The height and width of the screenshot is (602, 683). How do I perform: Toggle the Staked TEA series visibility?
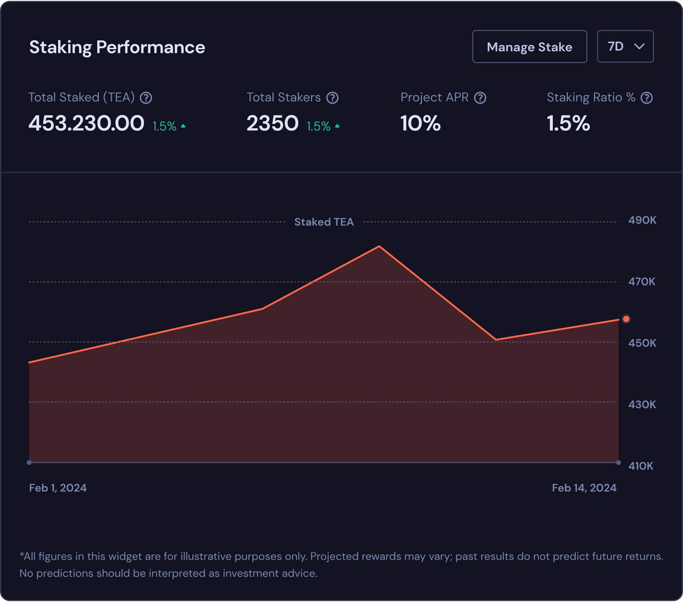pyautogui.click(x=324, y=222)
